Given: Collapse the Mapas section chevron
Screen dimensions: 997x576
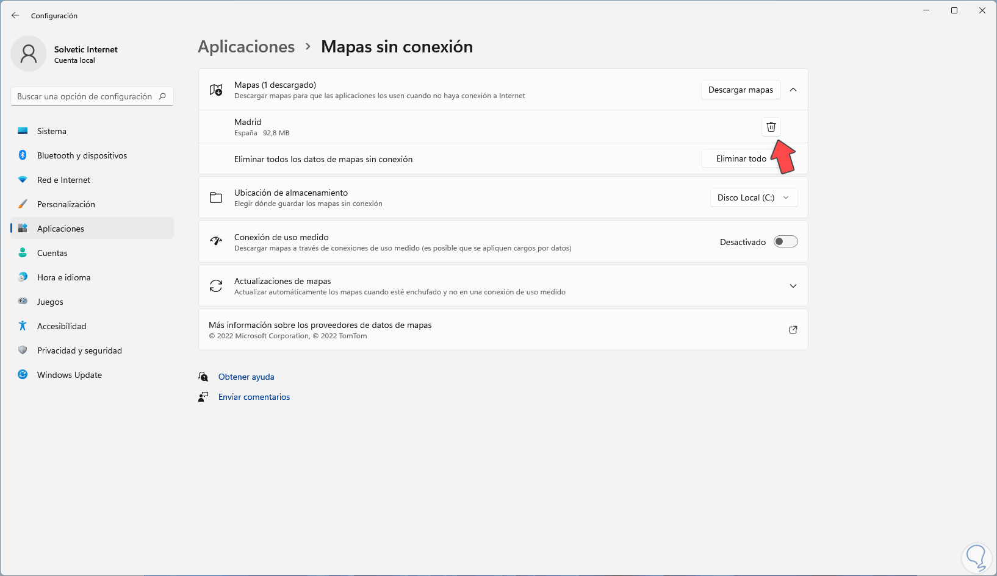Looking at the screenshot, I should pyautogui.click(x=793, y=90).
